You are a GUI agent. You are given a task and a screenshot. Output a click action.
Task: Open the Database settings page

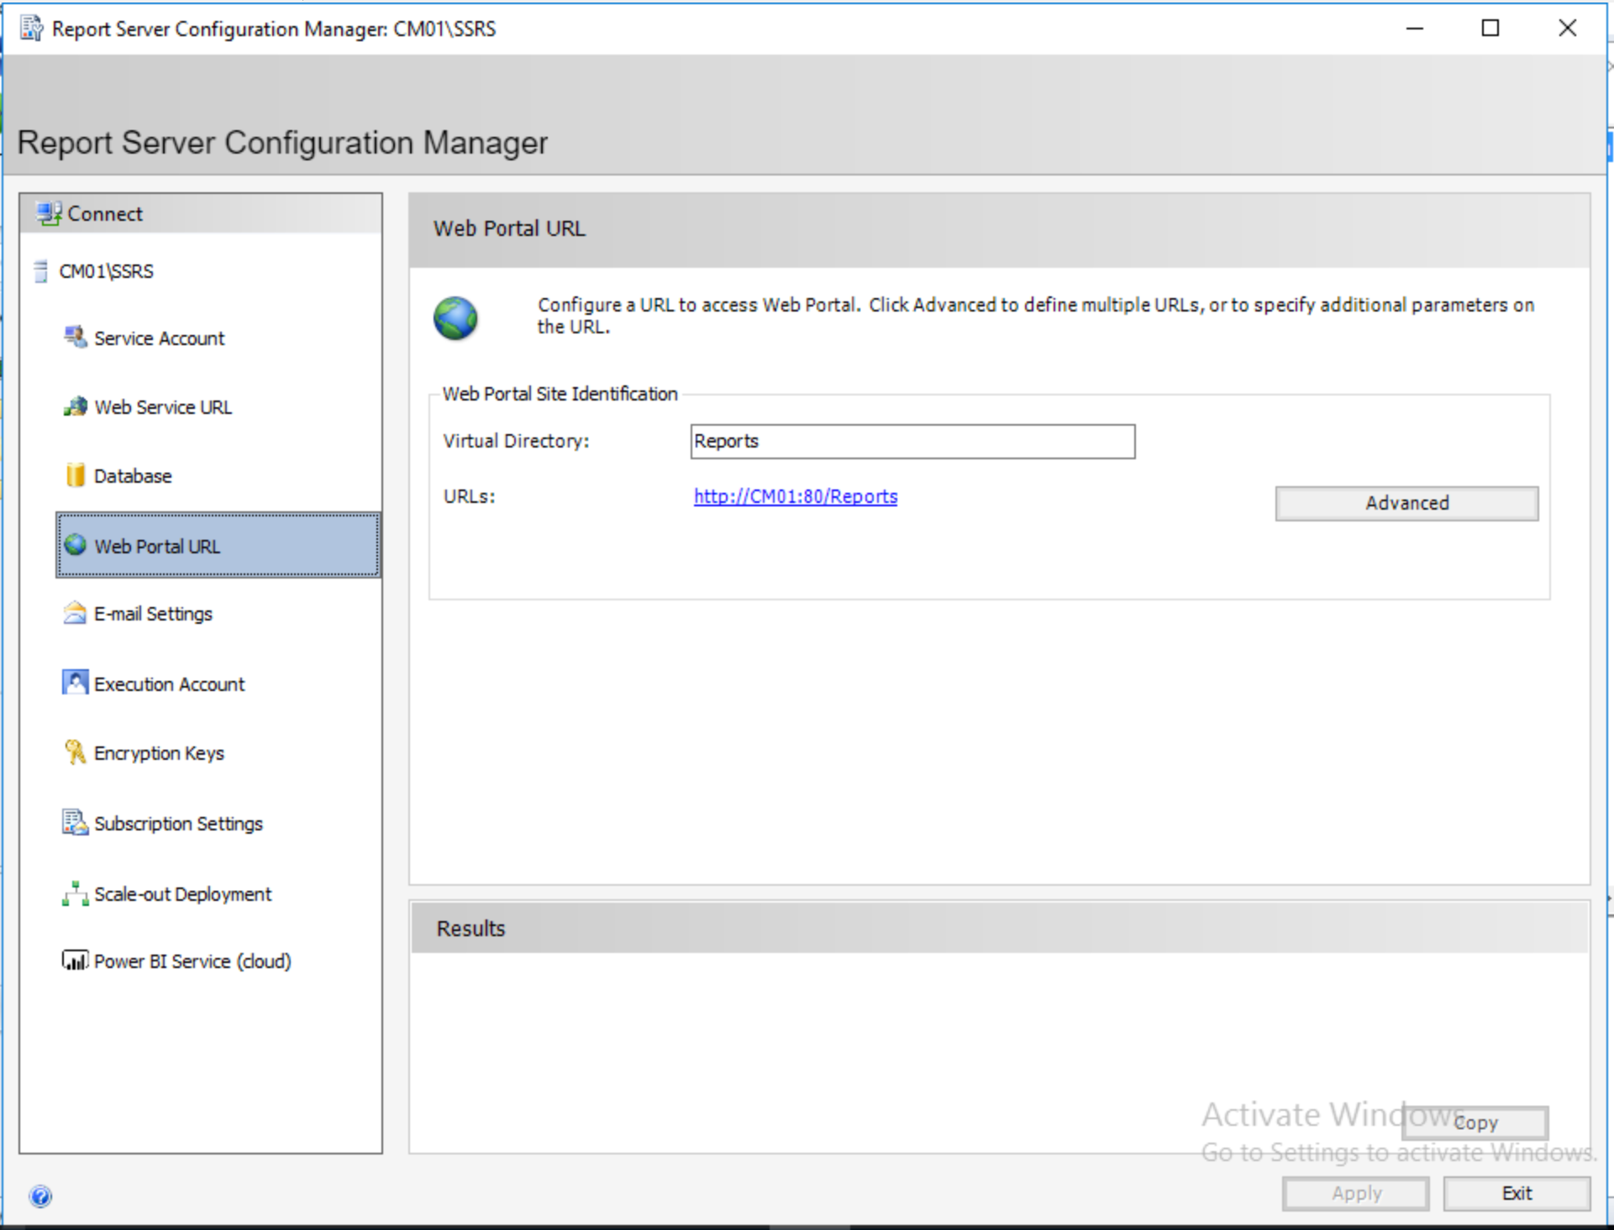pyautogui.click(x=133, y=476)
